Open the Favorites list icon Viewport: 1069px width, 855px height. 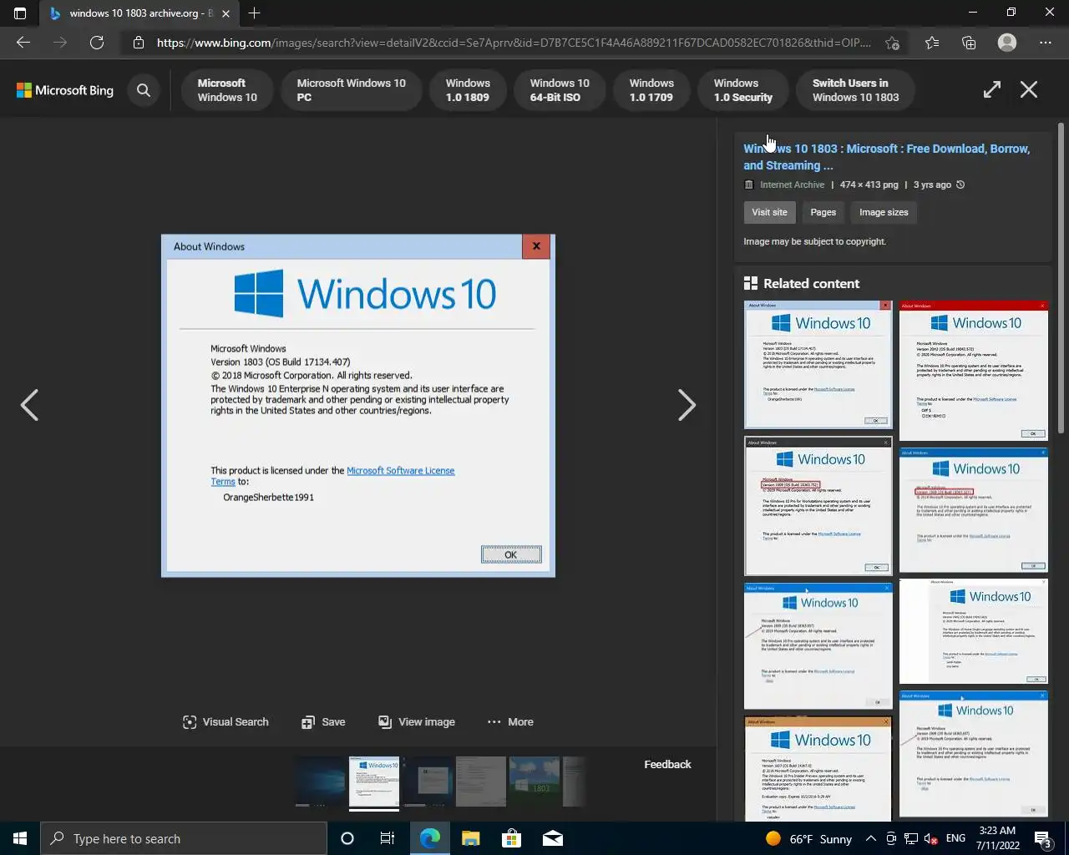(932, 43)
